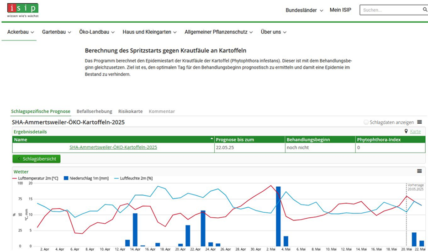
Task: Click the Mein ISIP link
Action: pos(340,10)
